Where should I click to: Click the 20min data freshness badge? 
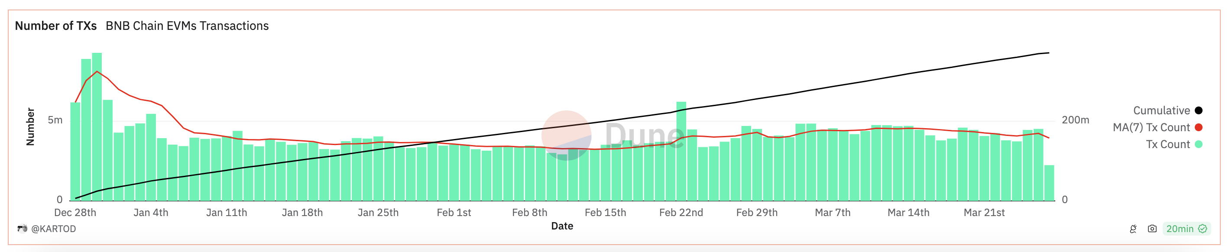point(1186,229)
